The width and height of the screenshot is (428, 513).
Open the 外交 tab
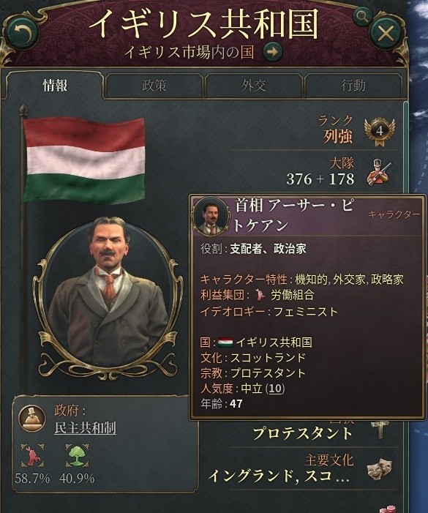click(253, 86)
